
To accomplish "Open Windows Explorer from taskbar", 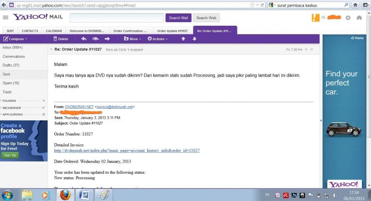I will [x=27, y=195].
